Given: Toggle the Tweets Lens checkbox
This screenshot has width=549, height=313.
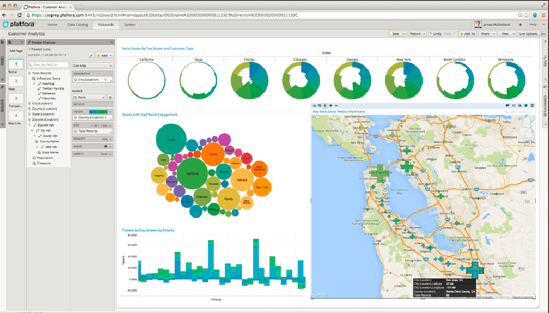Looking at the screenshot, I should 29,48.
